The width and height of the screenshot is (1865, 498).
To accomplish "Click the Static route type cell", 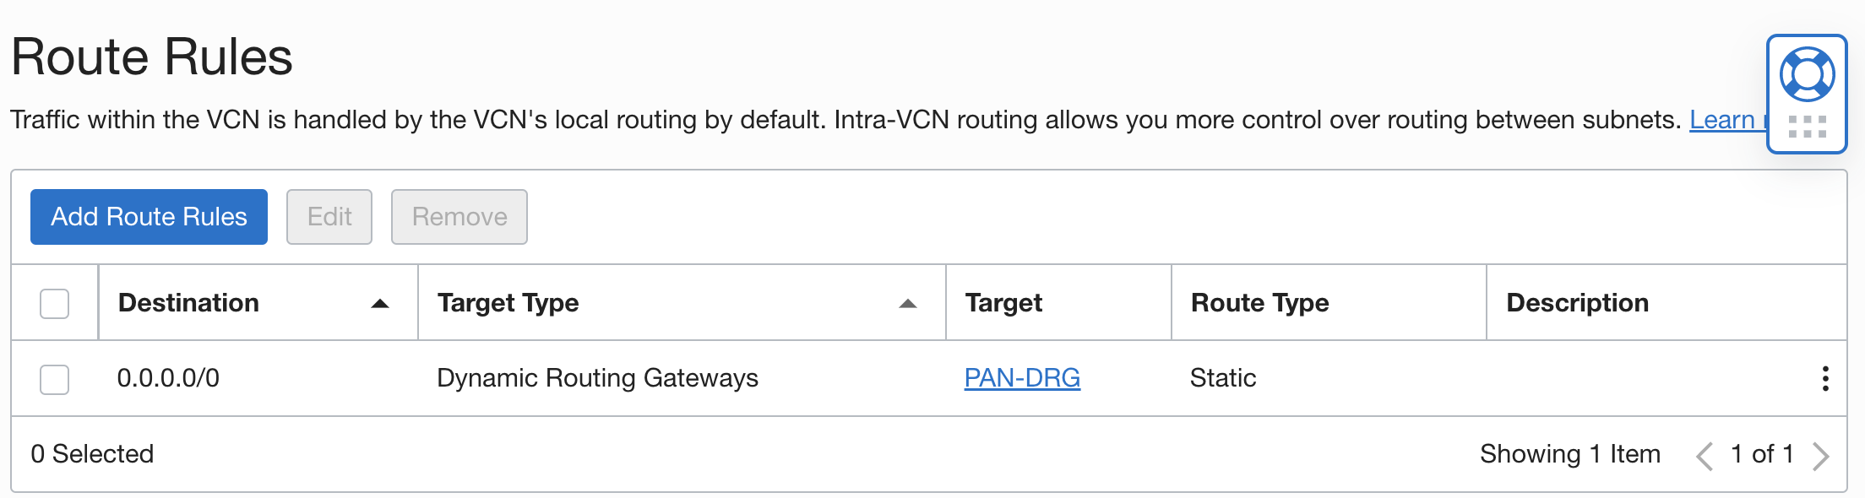I will (1222, 378).
